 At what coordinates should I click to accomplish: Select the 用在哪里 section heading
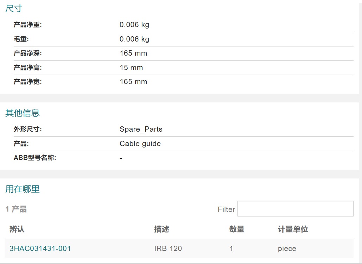point(23,189)
